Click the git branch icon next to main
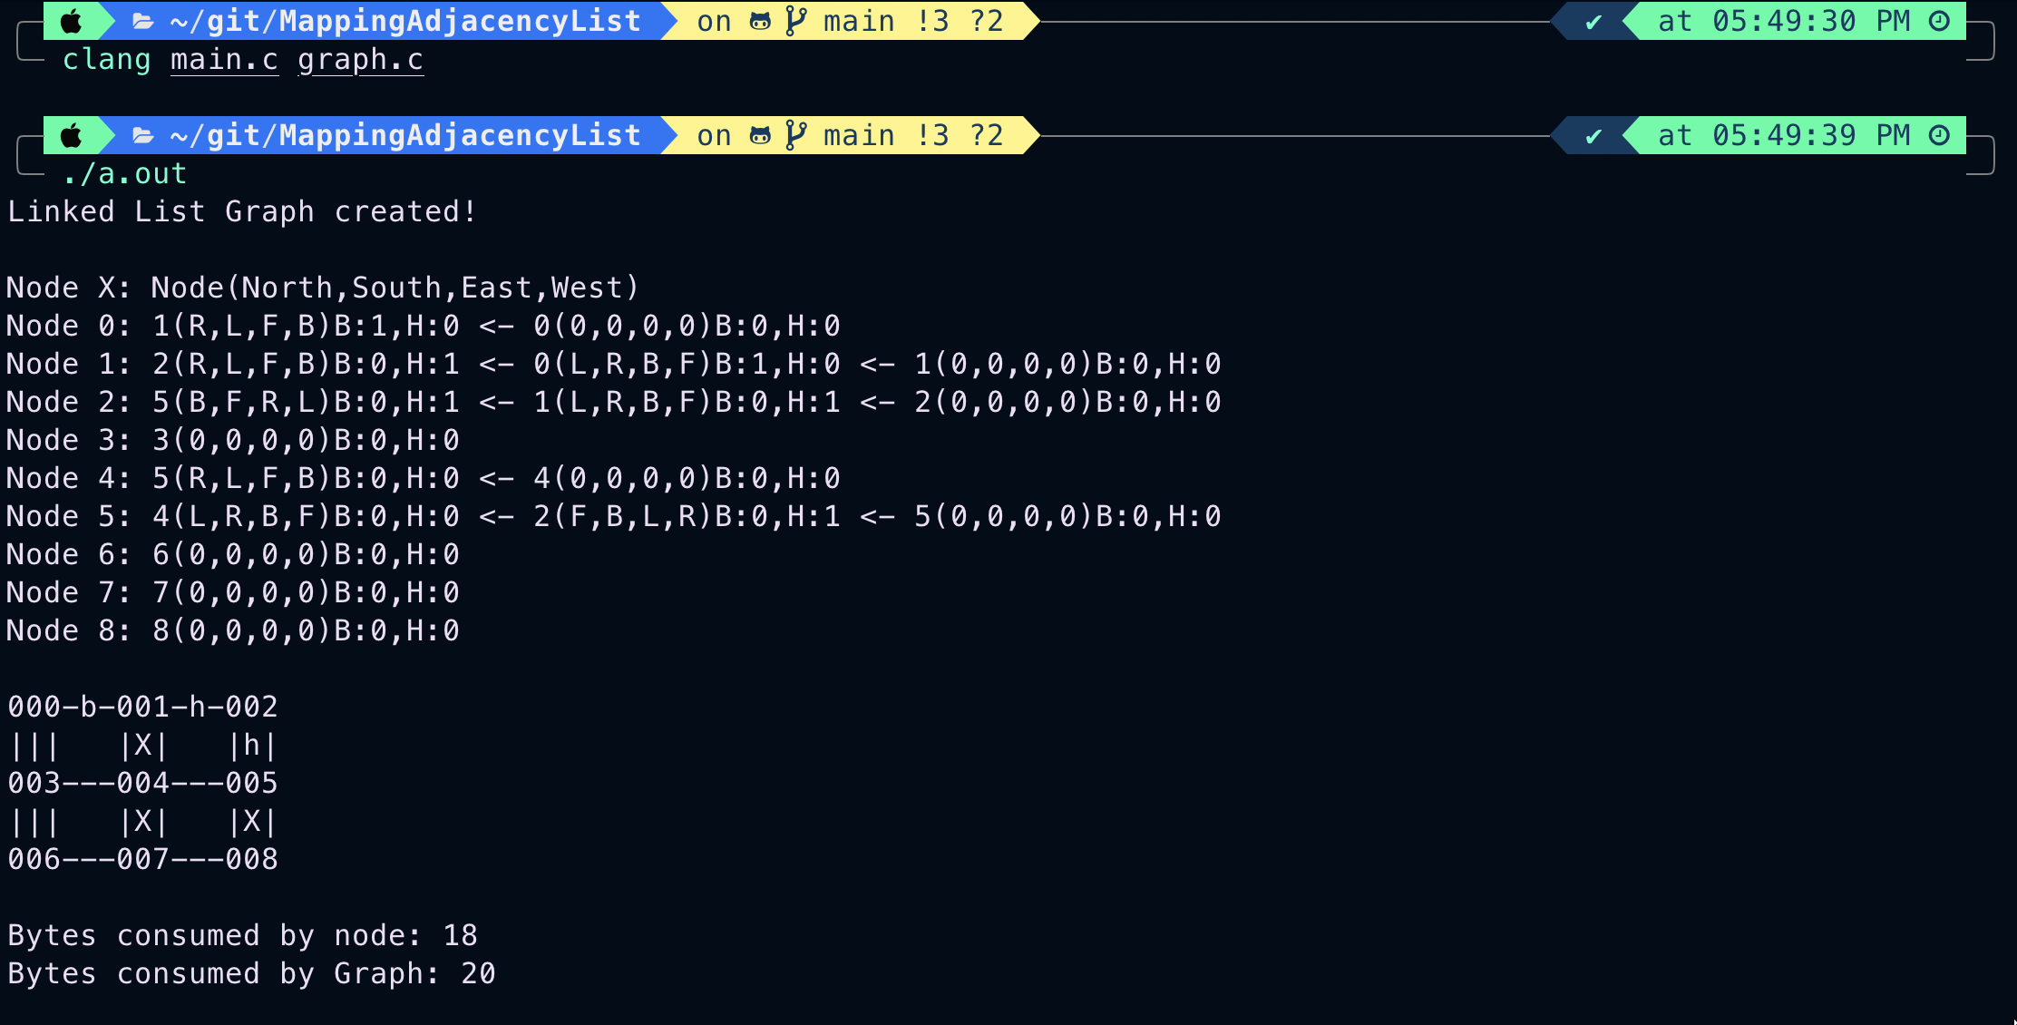The width and height of the screenshot is (2017, 1025). [794, 20]
